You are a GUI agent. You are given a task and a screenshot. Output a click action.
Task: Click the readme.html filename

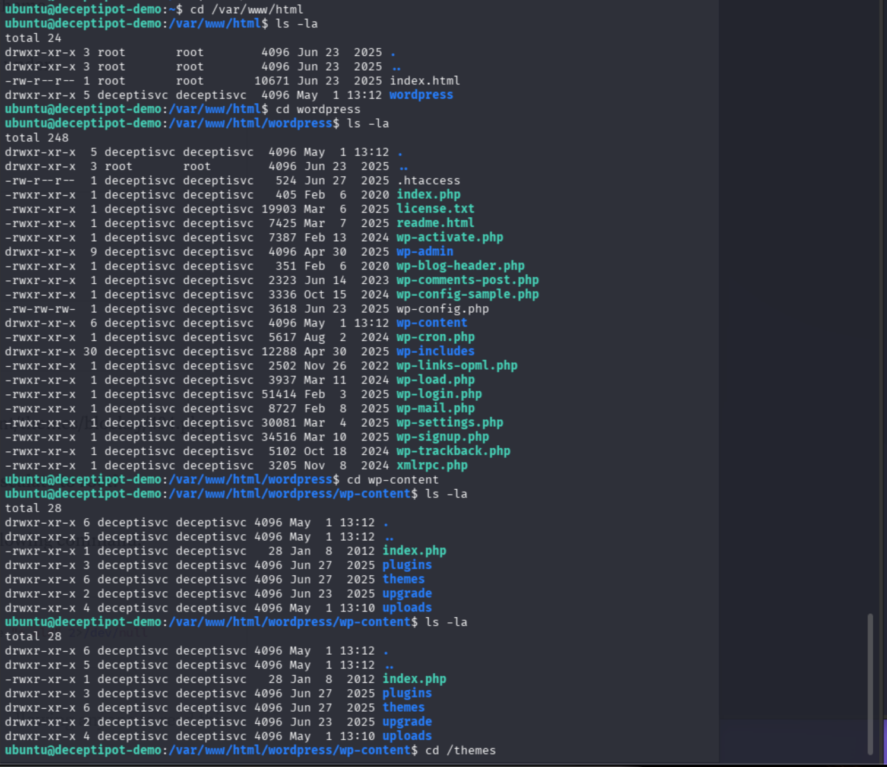435,223
